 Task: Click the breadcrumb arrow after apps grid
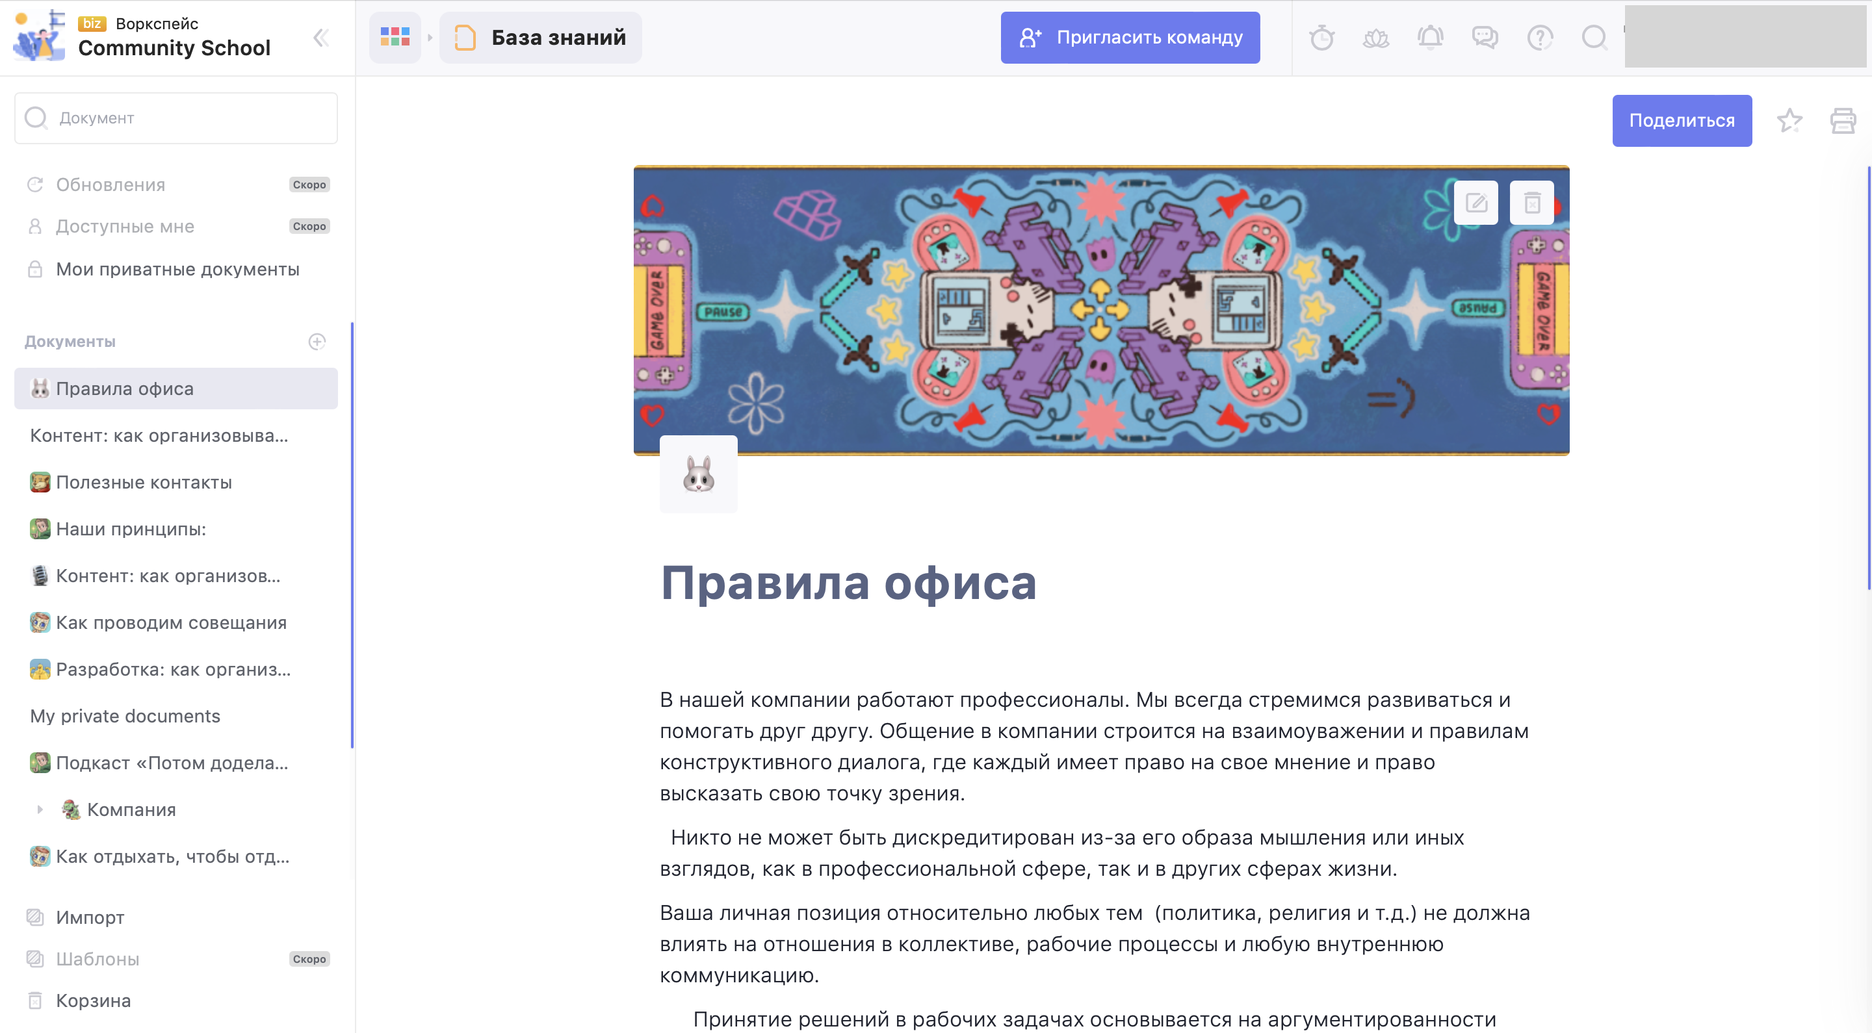click(x=430, y=37)
